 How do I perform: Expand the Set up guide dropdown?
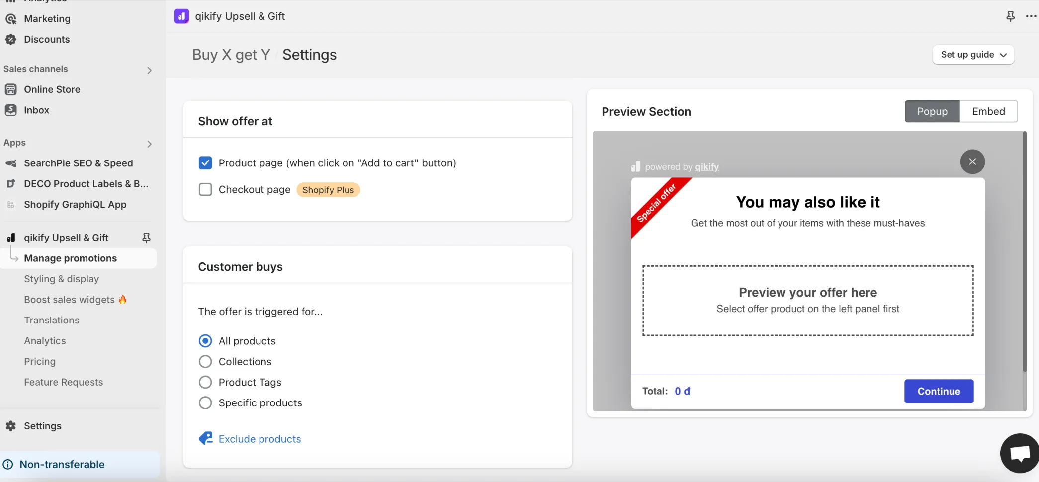973,55
